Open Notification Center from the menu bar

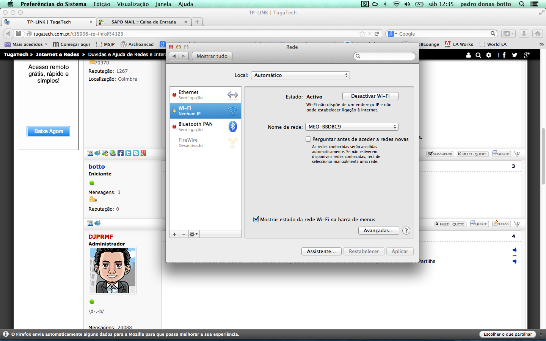534,4
